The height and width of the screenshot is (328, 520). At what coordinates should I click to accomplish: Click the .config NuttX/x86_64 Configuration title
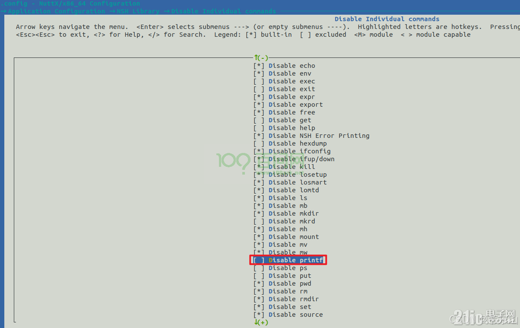tap(70, 3)
